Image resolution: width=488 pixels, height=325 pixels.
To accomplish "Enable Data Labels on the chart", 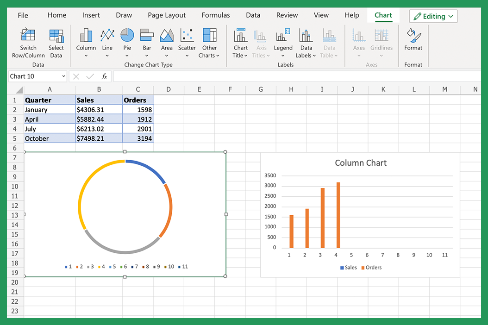I will pyautogui.click(x=305, y=42).
